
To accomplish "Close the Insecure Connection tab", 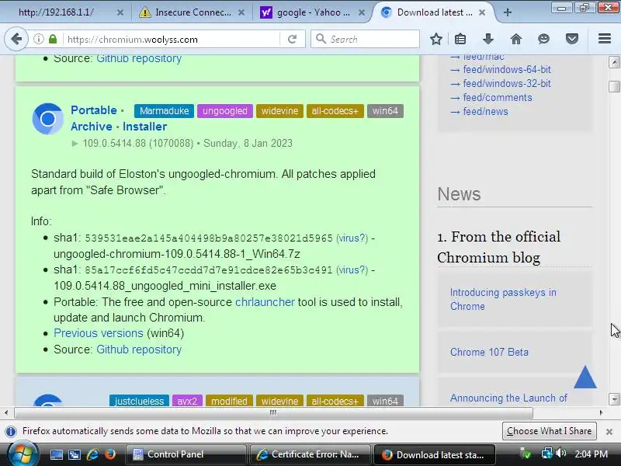I will click(x=241, y=12).
